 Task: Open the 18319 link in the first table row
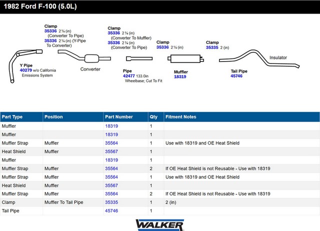[x=111, y=126]
